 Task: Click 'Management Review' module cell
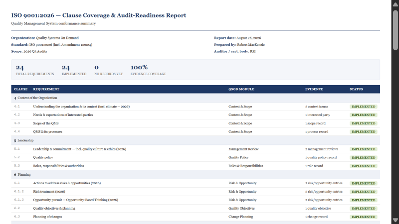pyautogui.click(x=243, y=149)
